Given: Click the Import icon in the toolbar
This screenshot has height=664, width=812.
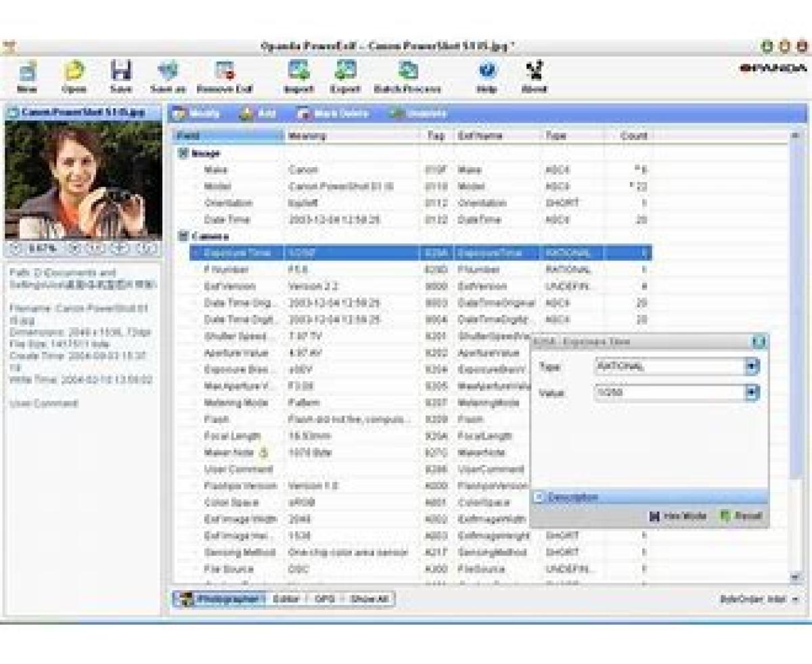Looking at the screenshot, I should pyautogui.click(x=298, y=70).
